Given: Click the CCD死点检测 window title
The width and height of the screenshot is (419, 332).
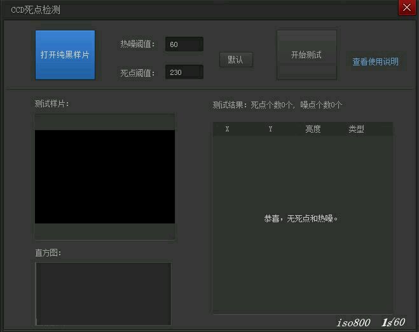Looking at the screenshot, I should (36, 10).
